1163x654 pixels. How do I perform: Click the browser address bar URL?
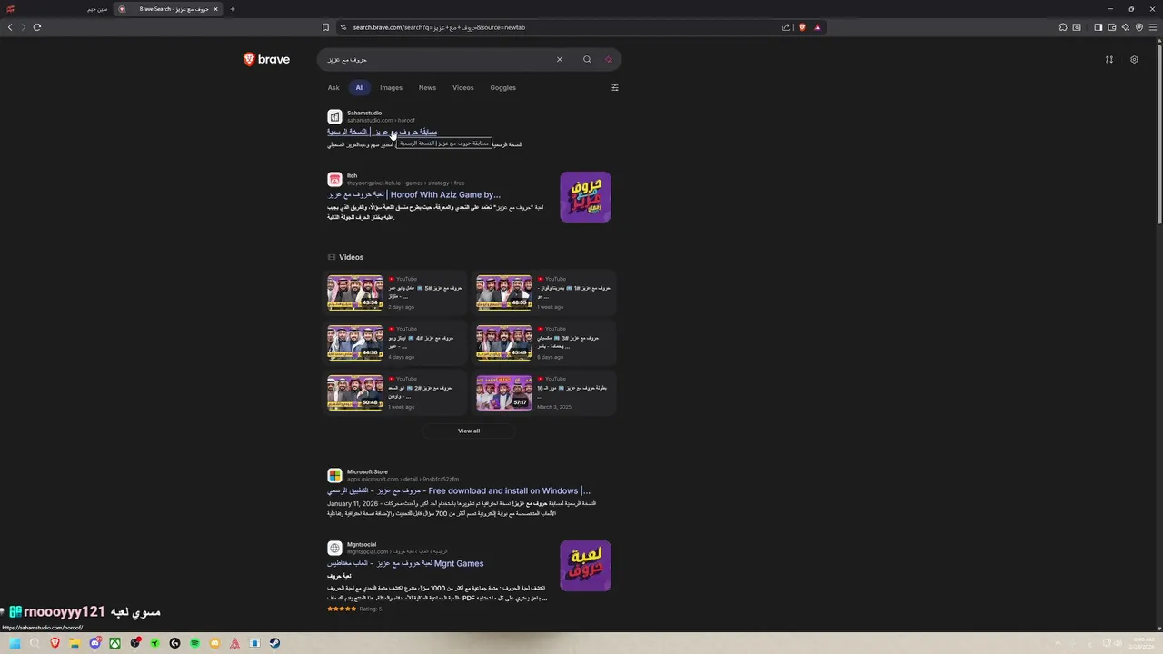(x=439, y=27)
